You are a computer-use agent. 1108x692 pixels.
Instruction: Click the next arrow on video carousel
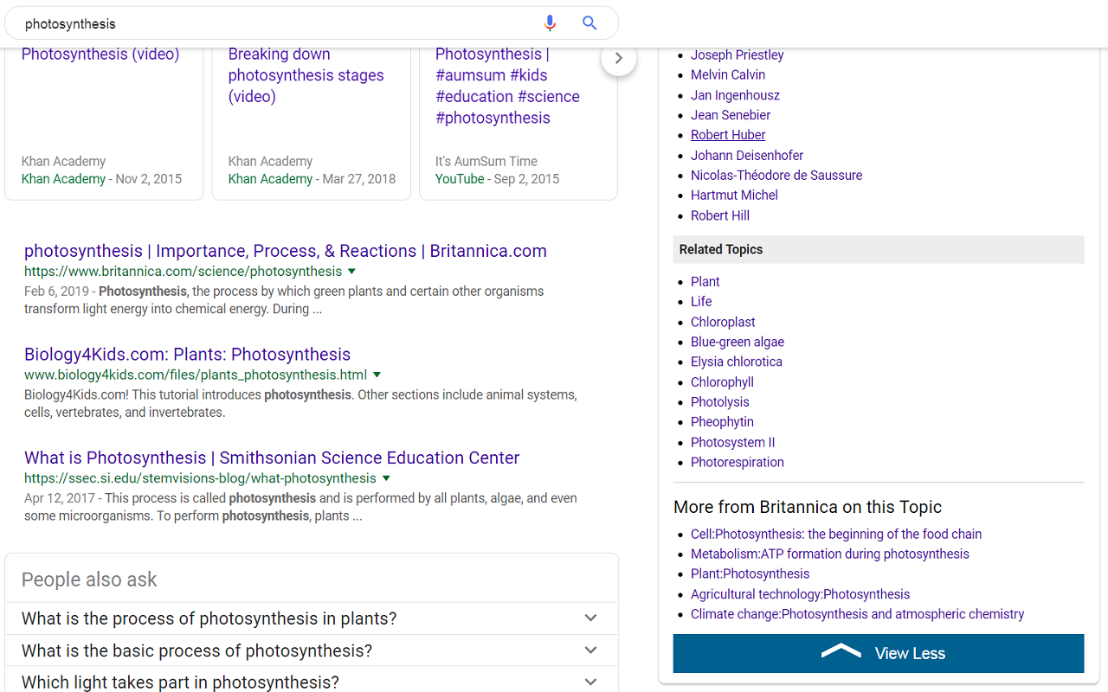pos(619,58)
